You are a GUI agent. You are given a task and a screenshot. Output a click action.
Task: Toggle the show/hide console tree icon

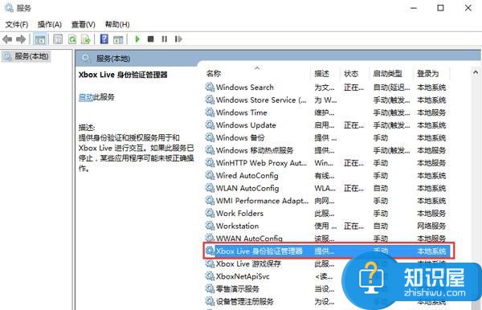click(40, 39)
